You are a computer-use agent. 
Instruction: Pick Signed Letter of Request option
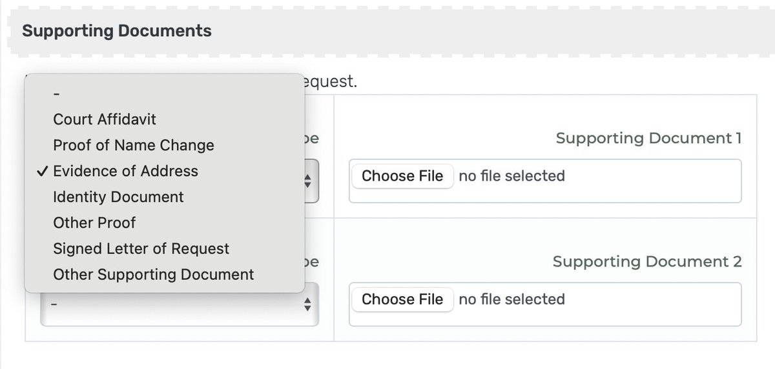click(x=141, y=248)
